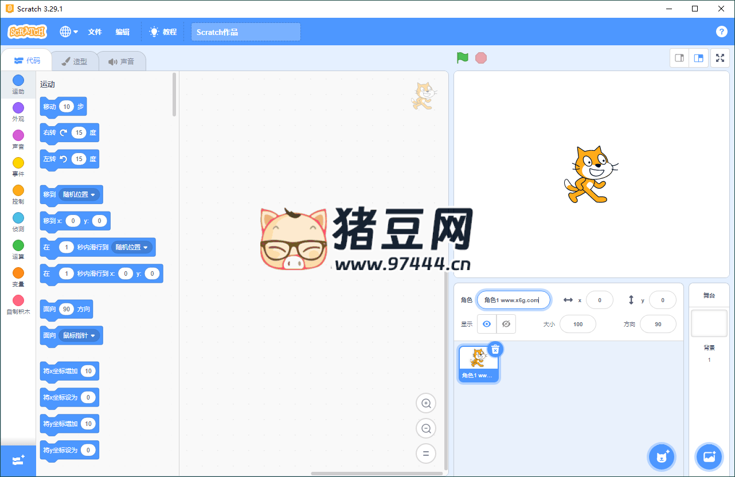Viewport: 735px width, 477px height.
Task: Click the workspace horizontal scrollbar
Action: click(377, 474)
